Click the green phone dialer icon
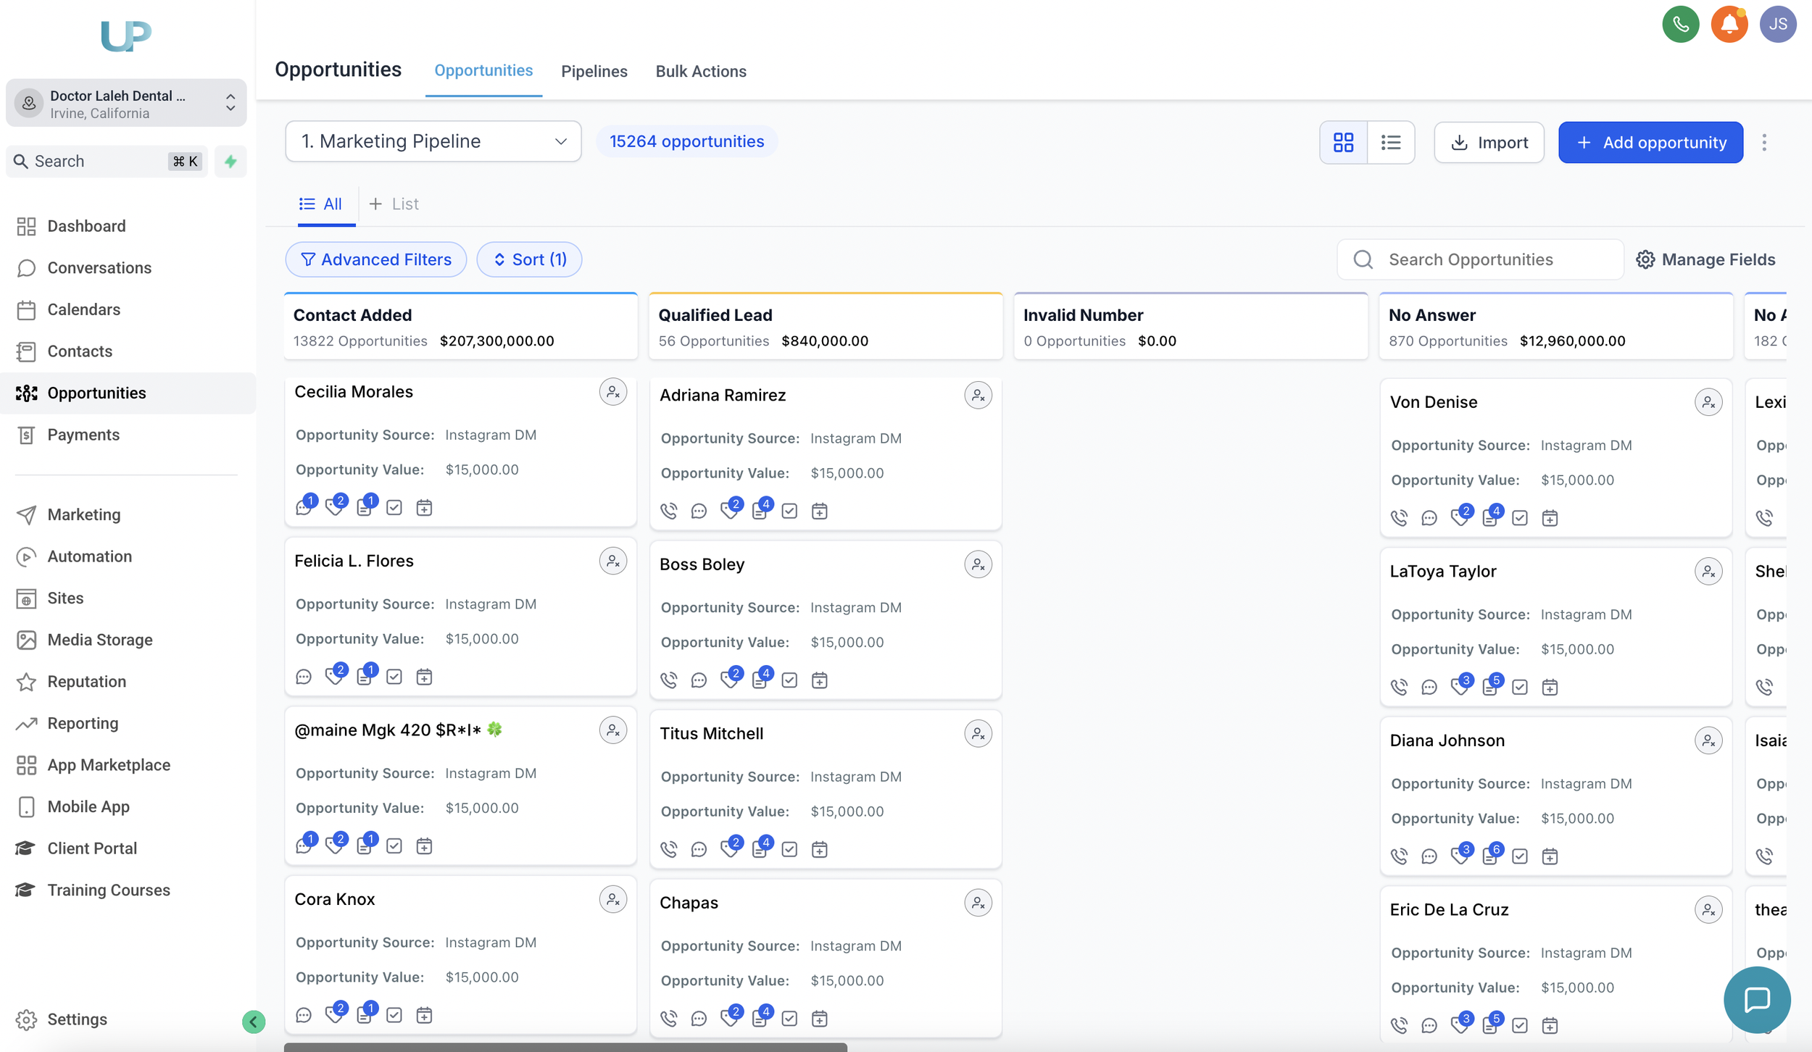This screenshot has height=1052, width=1812. point(1680,24)
